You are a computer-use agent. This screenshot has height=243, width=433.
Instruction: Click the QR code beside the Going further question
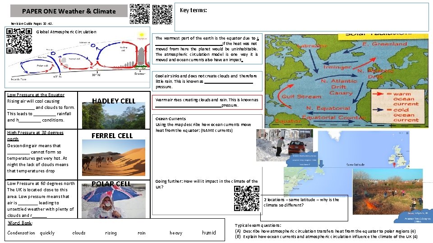click(247, 198)
